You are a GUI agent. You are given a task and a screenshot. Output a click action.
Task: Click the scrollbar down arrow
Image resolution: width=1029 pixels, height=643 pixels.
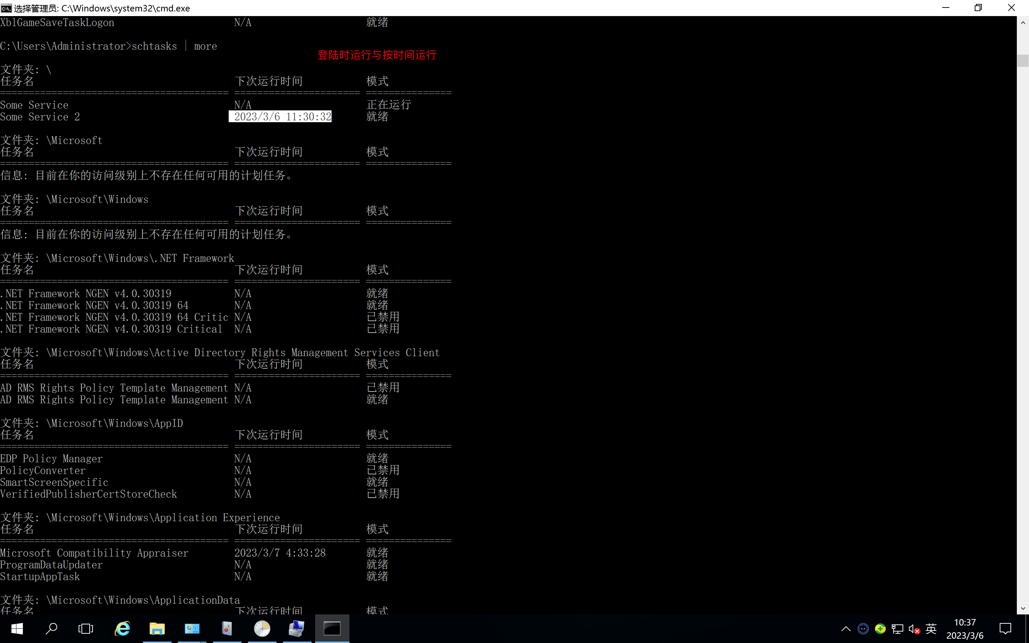(x=1023, y=609)
